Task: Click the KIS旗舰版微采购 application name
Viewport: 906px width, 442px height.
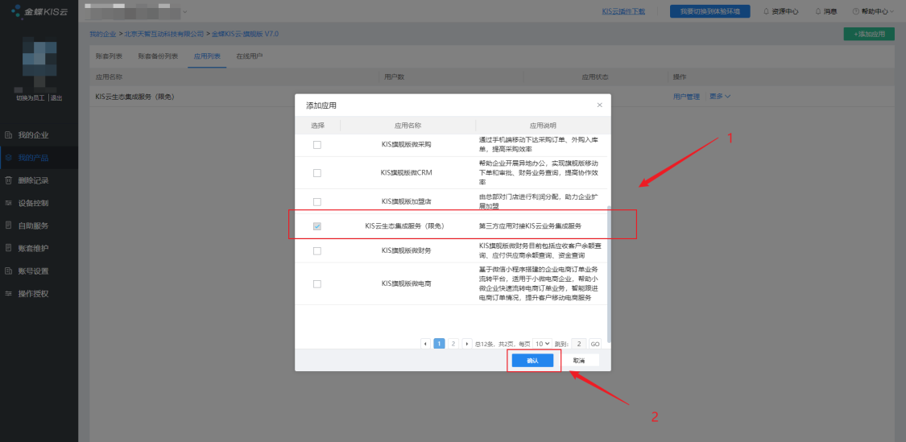Action: pos(407,144)
